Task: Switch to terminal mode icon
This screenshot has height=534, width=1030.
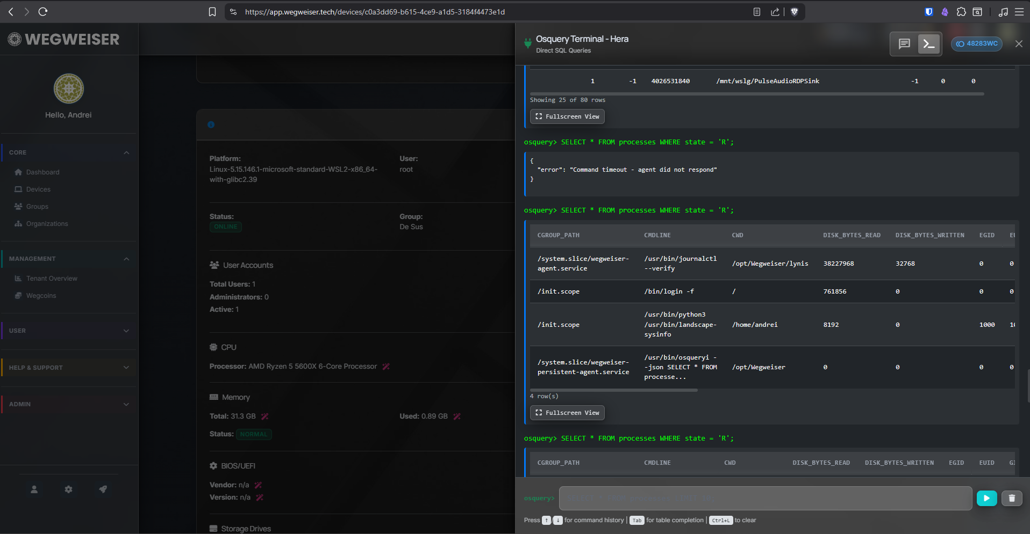Action: [929, 44]
